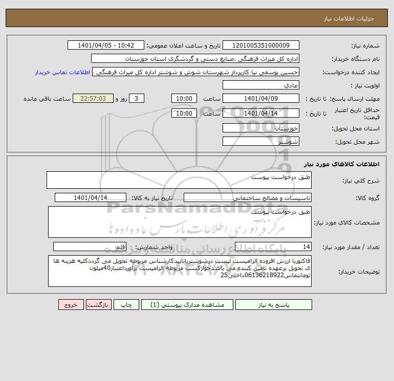The image size is (394, 381).
Task: Click the جزئیات اطلاعات نیاز header title
Action: click(349, 18)
